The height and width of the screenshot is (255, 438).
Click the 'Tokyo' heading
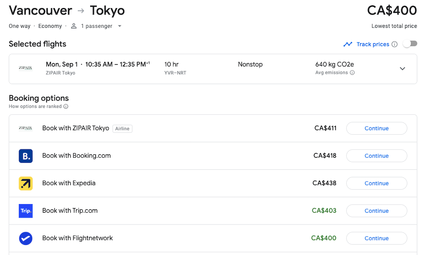pos(107,11)
